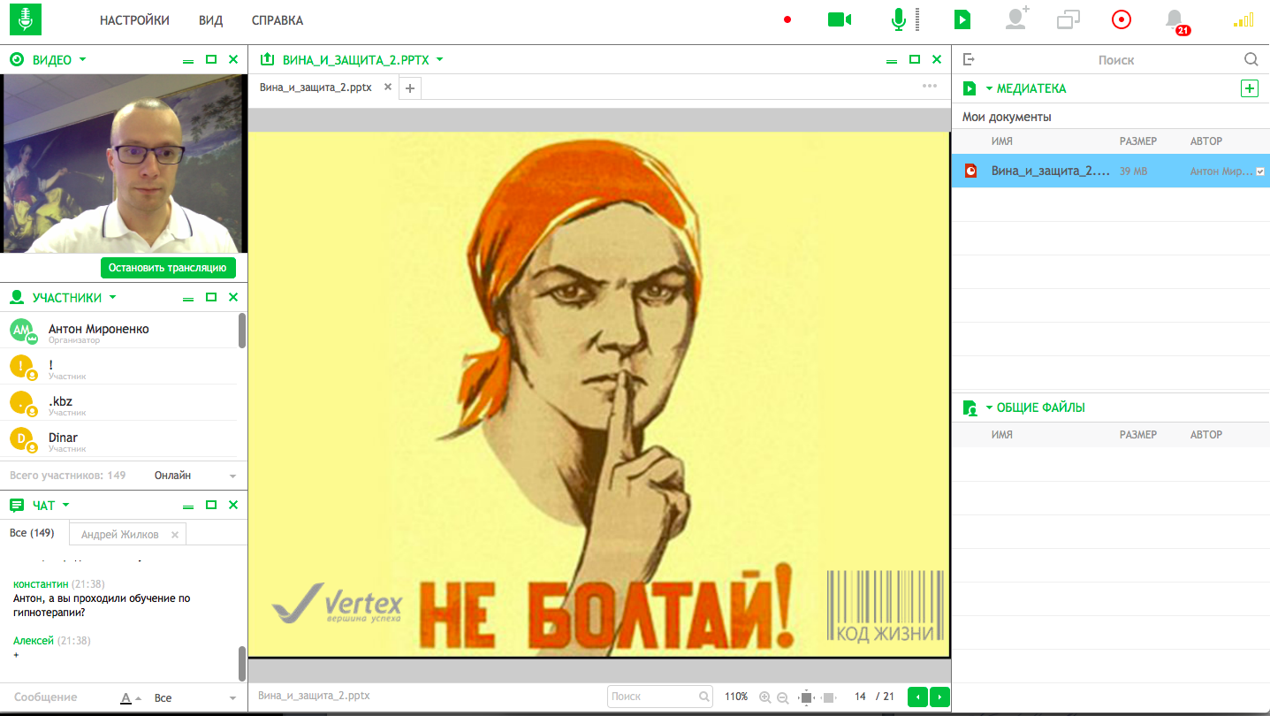This screenshot has width=1270, height=716.
Task: Click the fit-to-width page icon
Action: (x=828, y=697)
